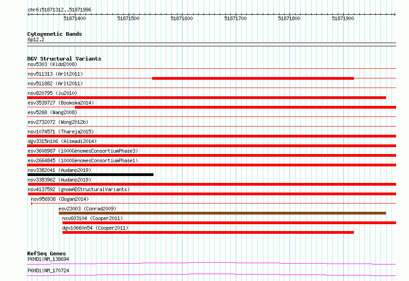
Task: Open nsv820795 (Ju2010) variant label
Action: pos(52,93)
